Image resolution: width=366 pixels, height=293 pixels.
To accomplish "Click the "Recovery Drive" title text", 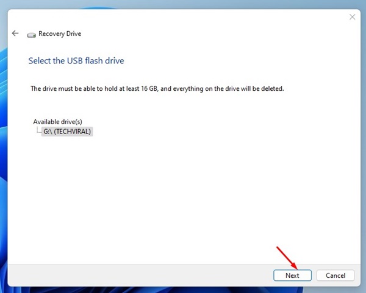I will [60, 34].
